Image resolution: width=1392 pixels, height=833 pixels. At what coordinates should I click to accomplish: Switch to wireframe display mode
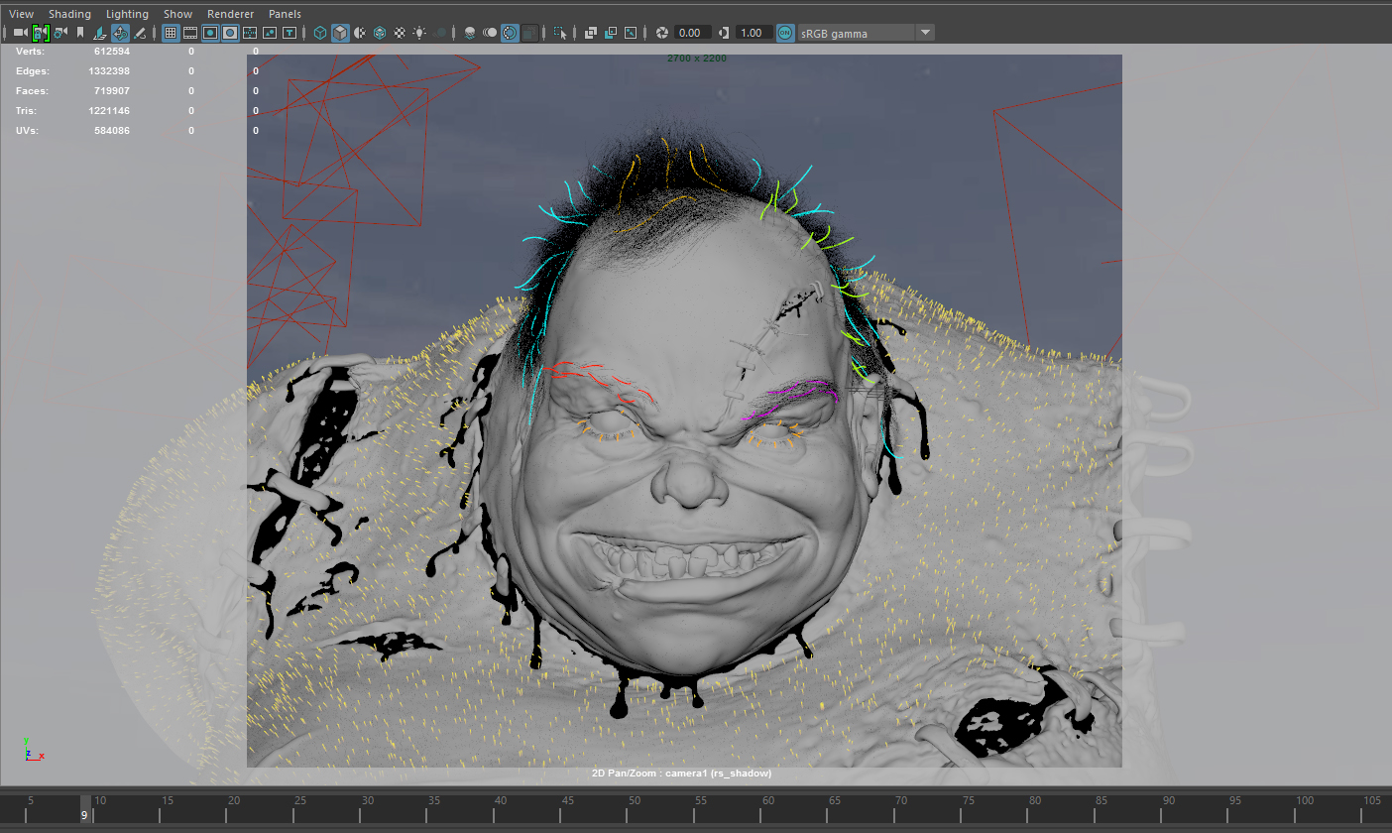(320, 33)
